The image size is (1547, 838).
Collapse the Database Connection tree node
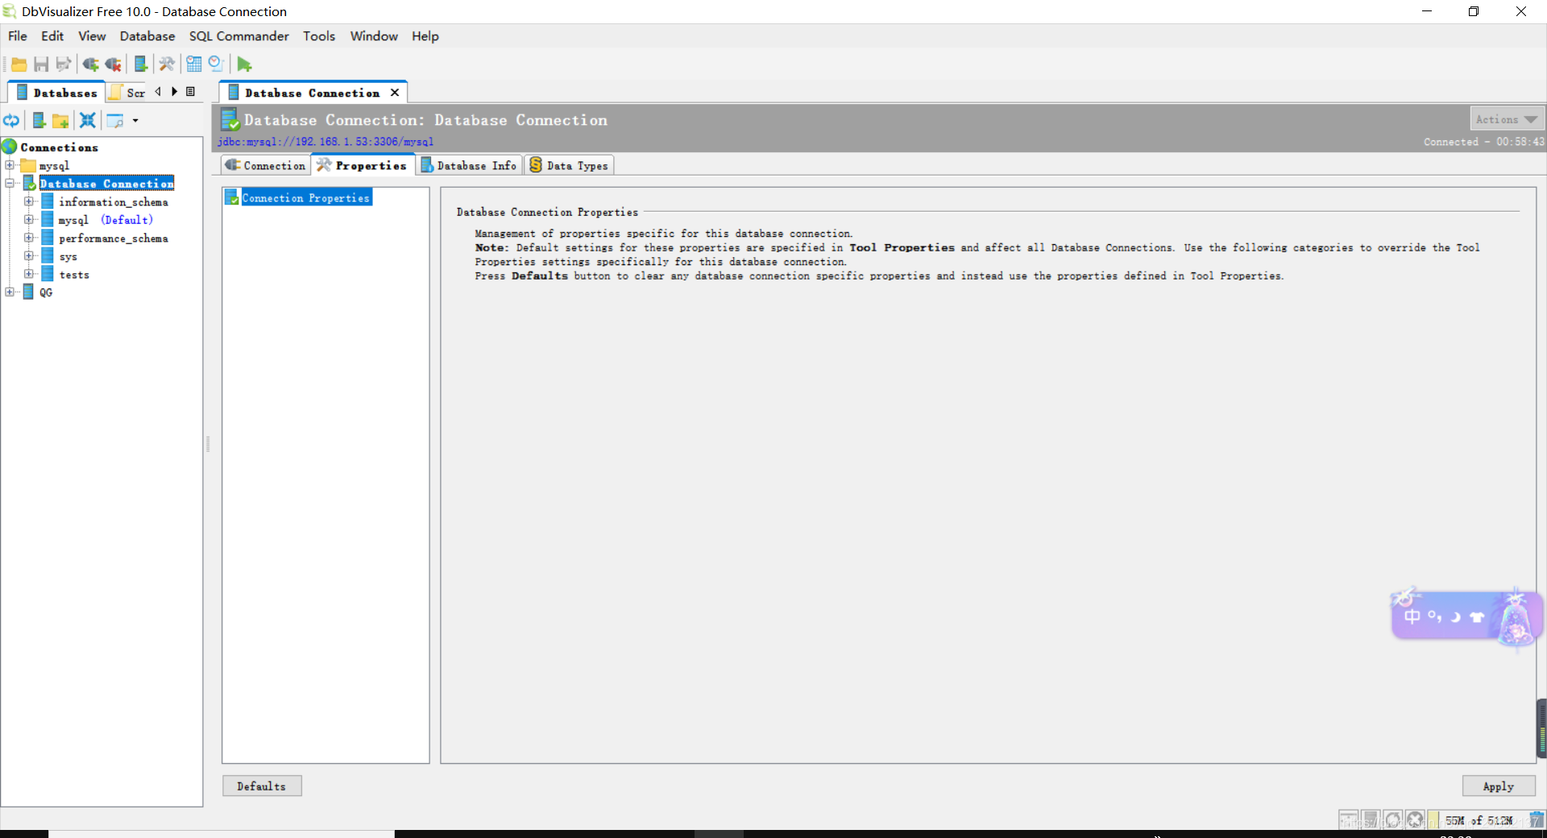point(10,183)
